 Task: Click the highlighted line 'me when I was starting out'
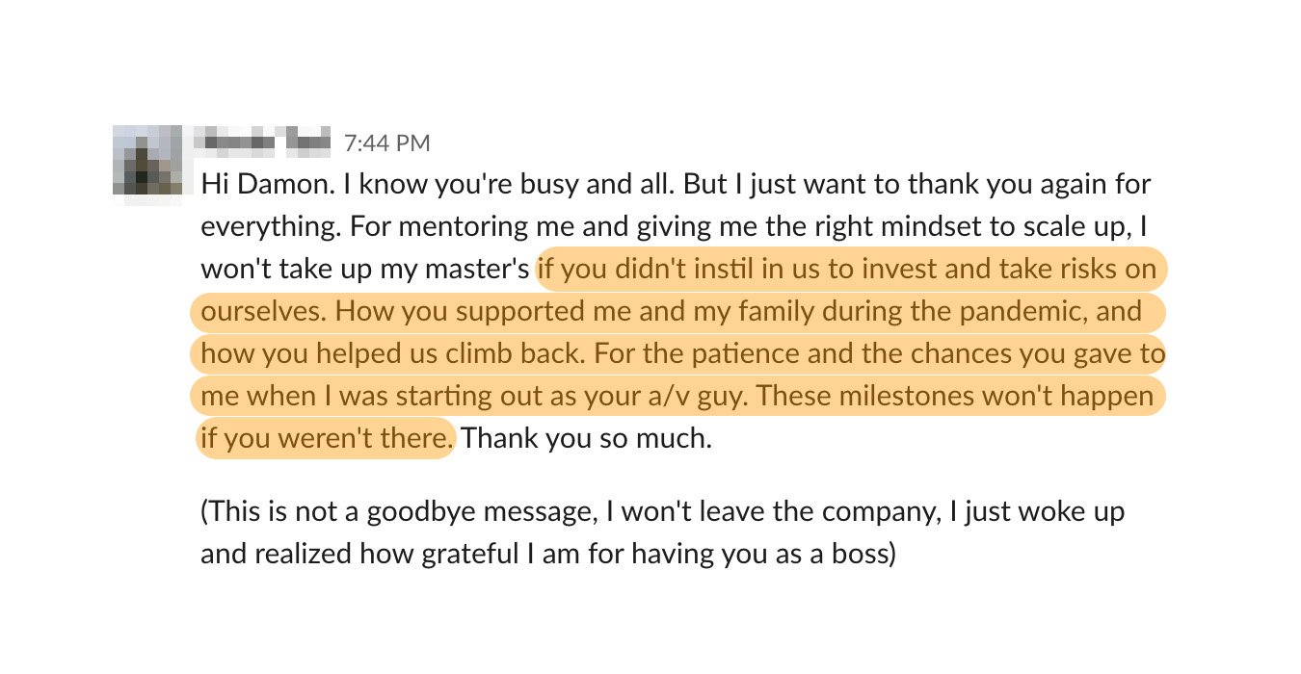677,396
